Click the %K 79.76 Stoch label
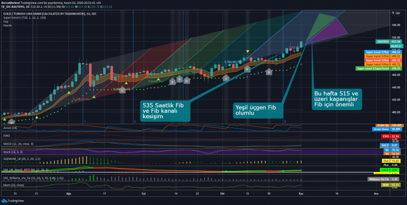This screenshot has height=205, width=407. [391, 150]
